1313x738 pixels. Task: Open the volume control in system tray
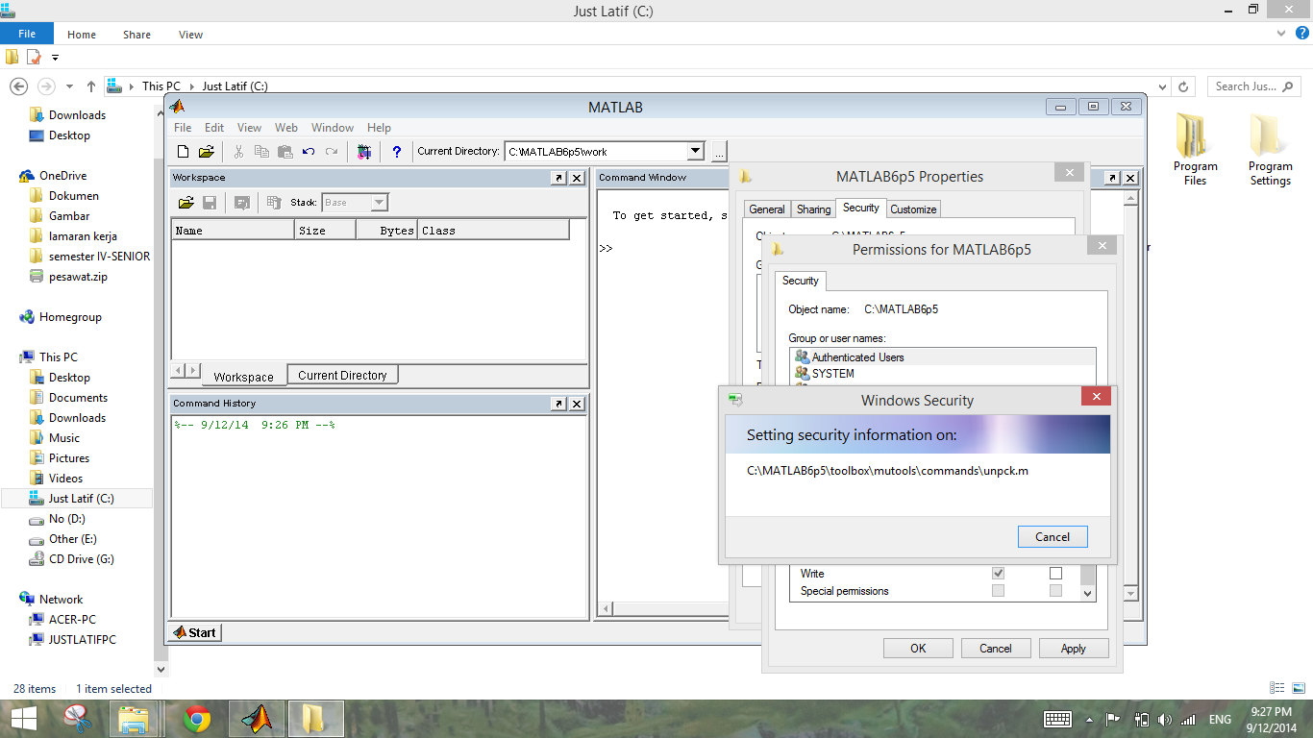pyautogui.click(x=1165, y=719)
